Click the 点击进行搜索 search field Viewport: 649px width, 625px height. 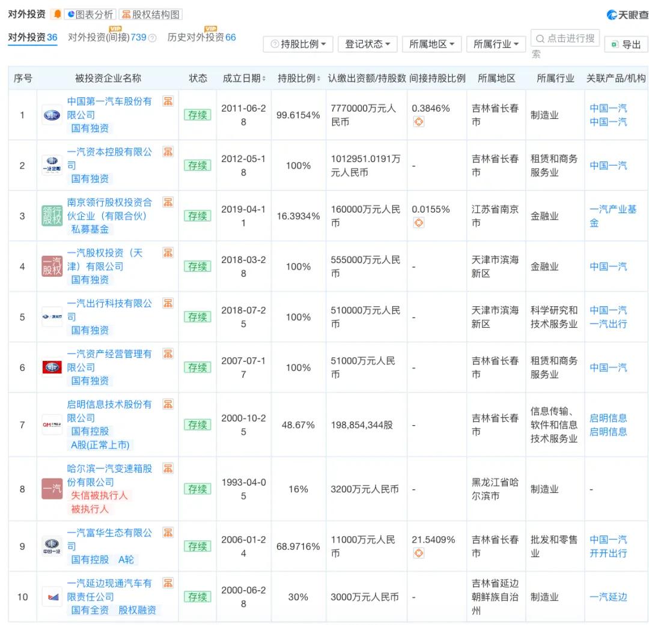tap(565, 38)
